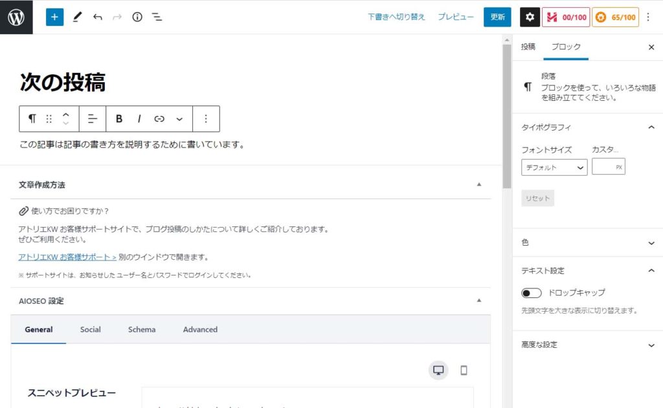Switch snippet preview to mobile phone view
663x408 pixels.
[464, 370]
